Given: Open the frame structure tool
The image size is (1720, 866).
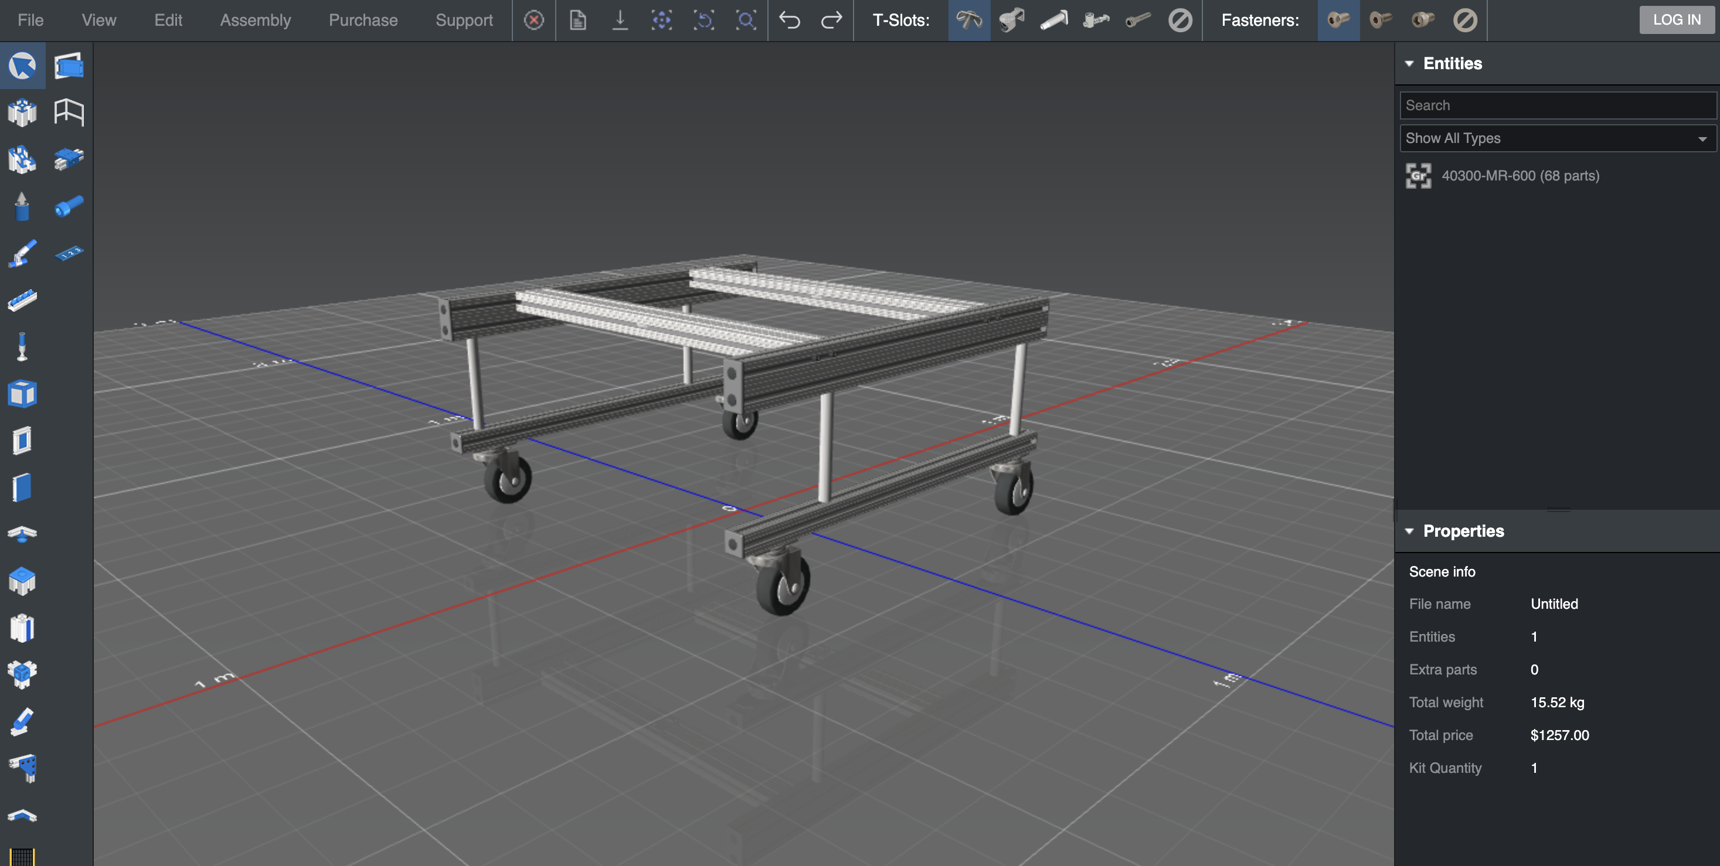Looking at the screenshot, I should click(69, 112).
